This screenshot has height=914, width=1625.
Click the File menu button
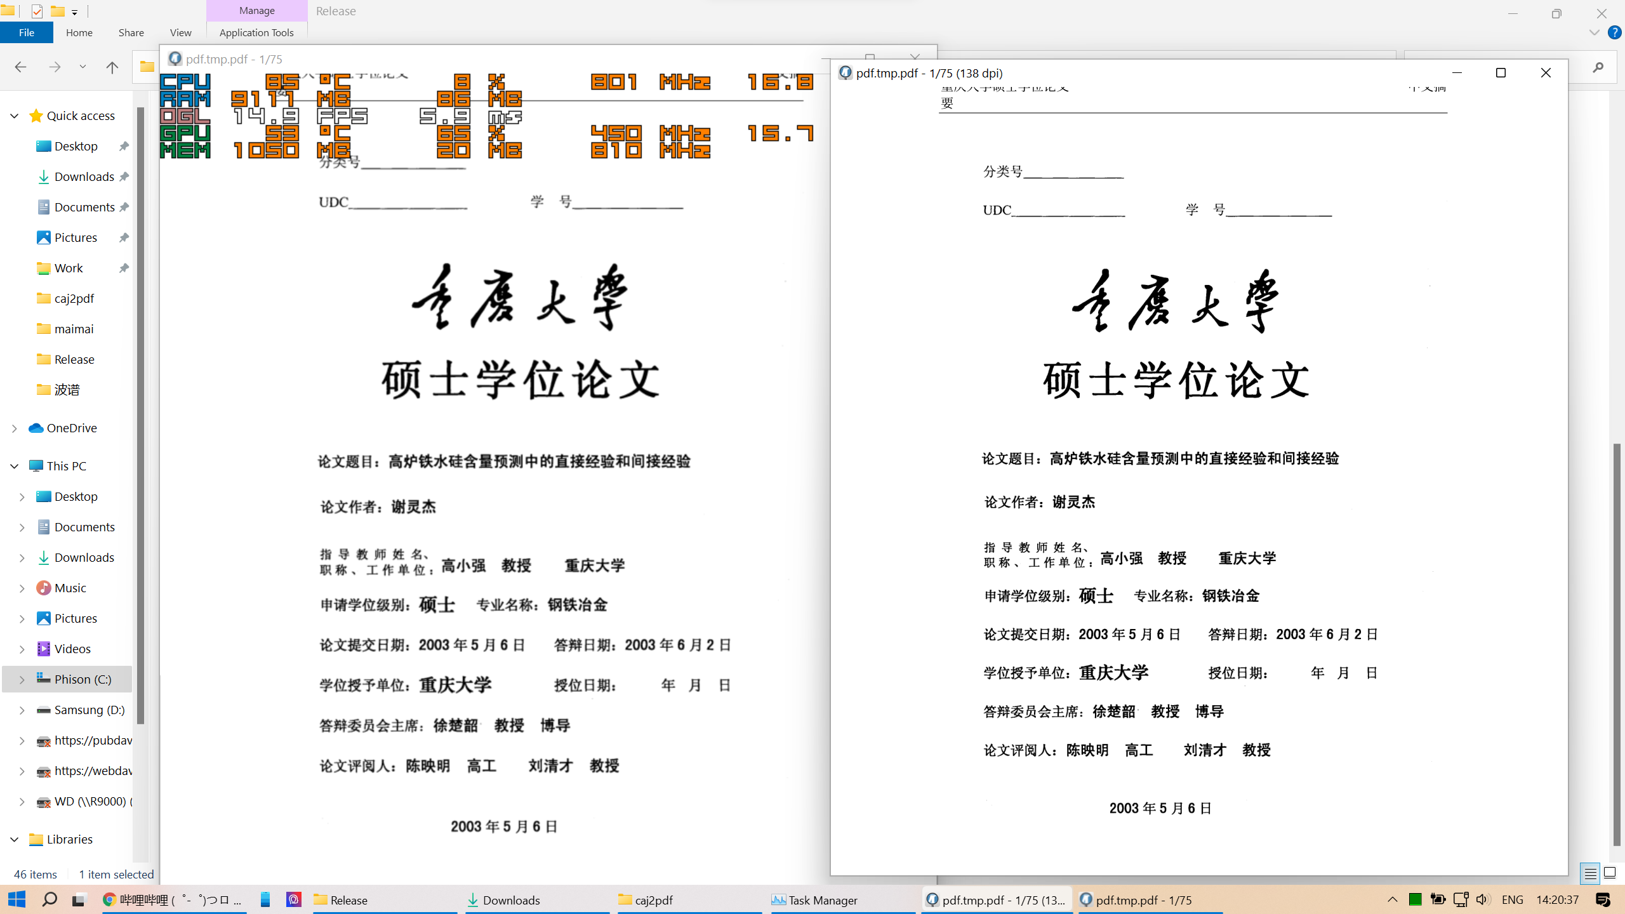27,32
